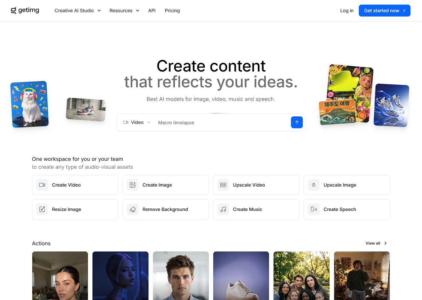Image resolution: width=422 pixels, height=300 pixels.
Task: Go to the Pricing page
Action: coord(172,11)
